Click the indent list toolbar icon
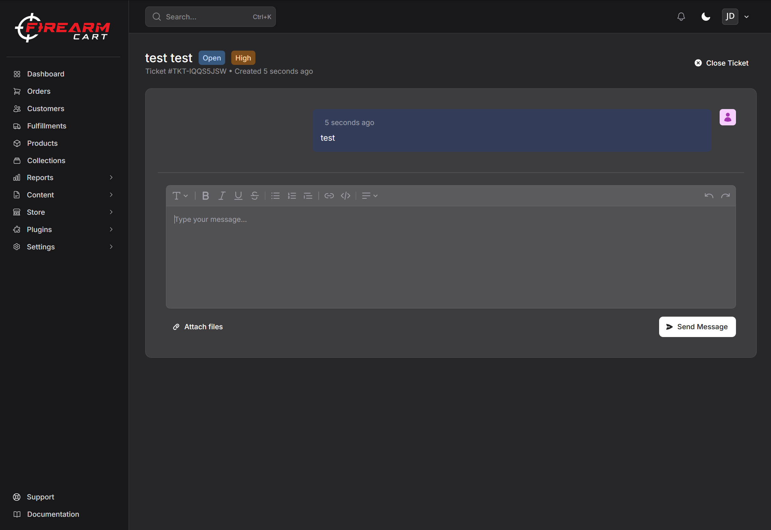 308,196
